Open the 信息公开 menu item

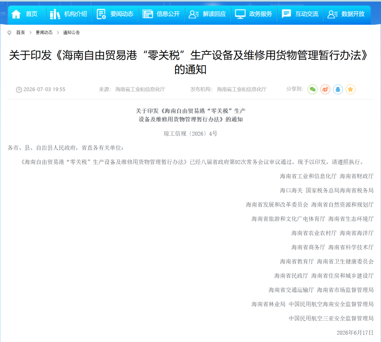tap(168, 14)
